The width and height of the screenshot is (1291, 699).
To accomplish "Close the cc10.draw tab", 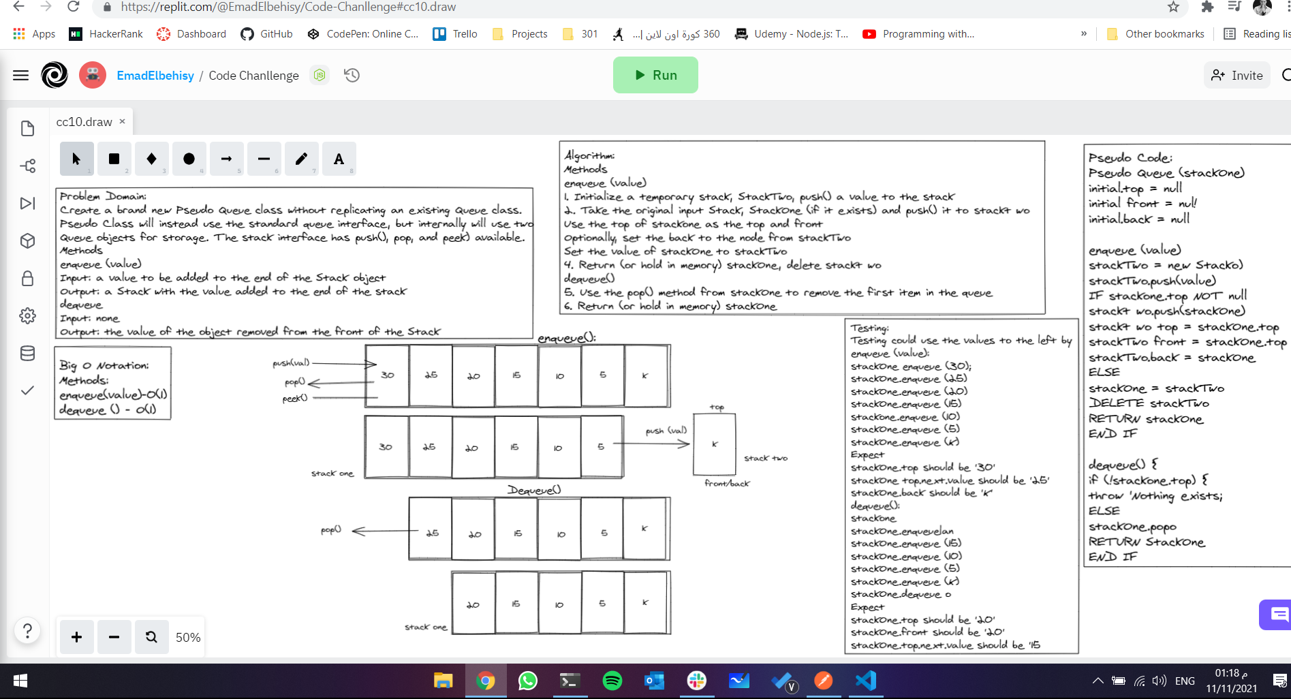I will [x=123, y=121].
